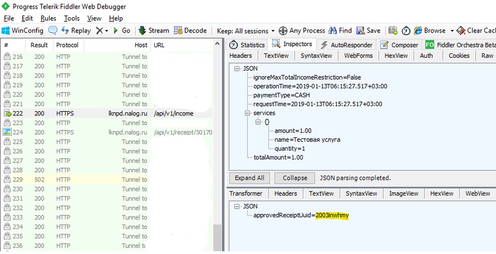Select session 229 with 502 result
Screen dimensions: 496x254
click(106, 179)
